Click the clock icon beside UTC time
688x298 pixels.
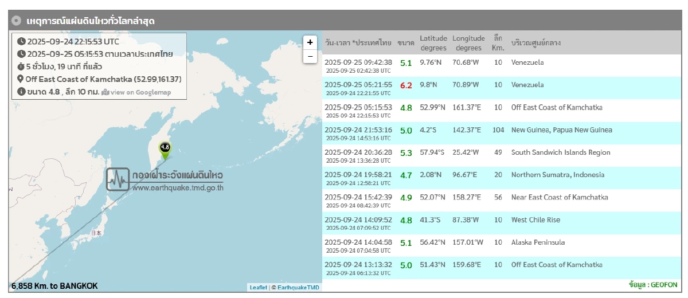[x=21, y=41]
